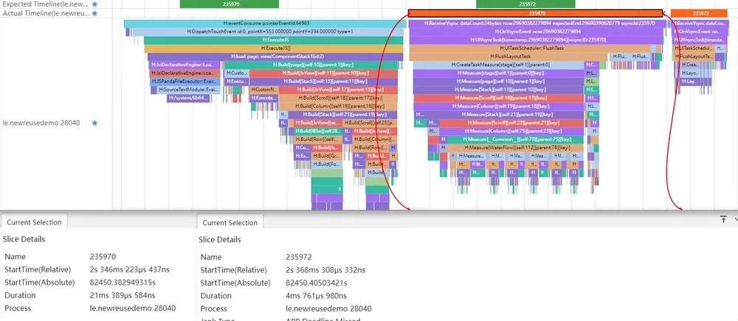
Task: Click the H:eventConsume pointerEventId slice
Action: pos(266,23)
